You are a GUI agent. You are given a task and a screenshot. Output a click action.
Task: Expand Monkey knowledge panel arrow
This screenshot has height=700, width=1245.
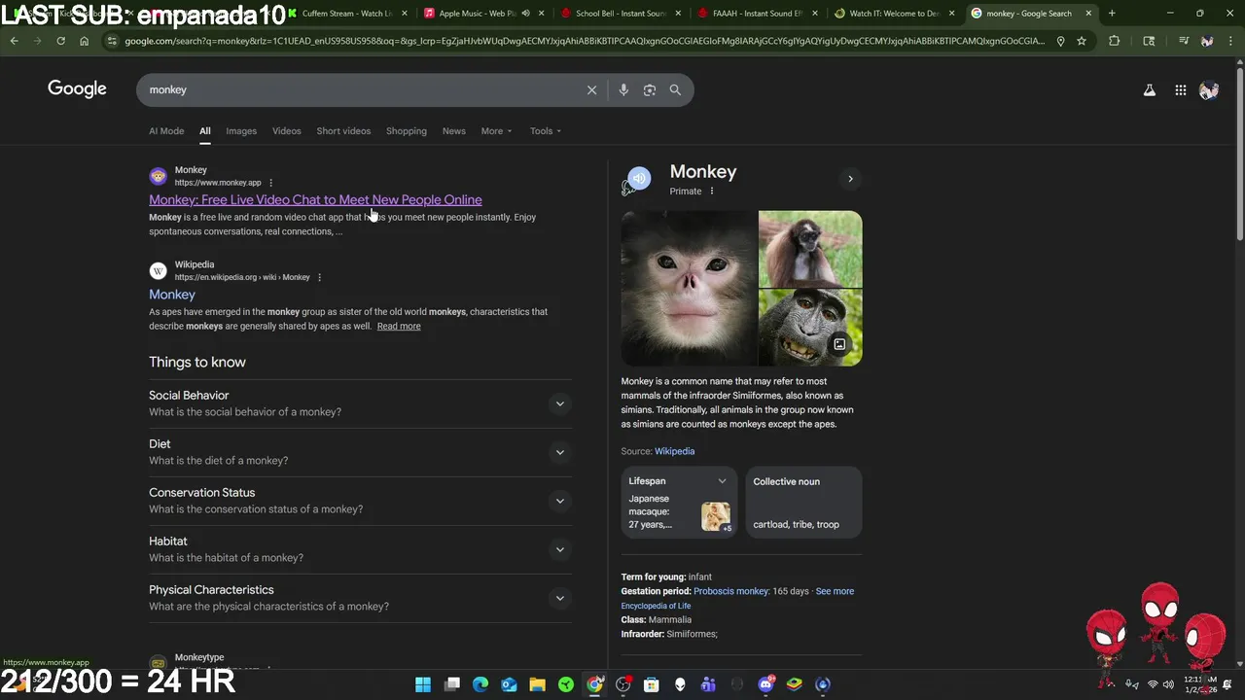coord(850,179)
